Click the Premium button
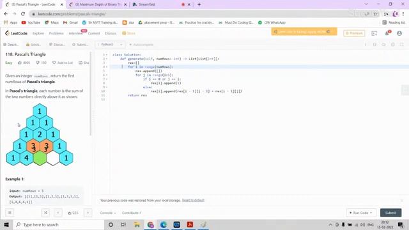Viewport: 409px width, 230px height. click(354, 33)
